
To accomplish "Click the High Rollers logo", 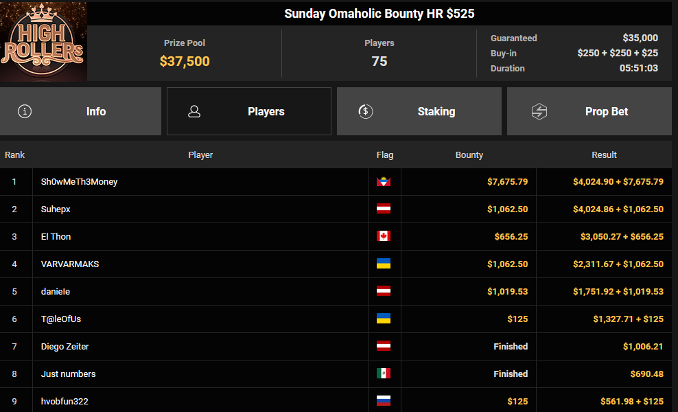I will click(x=43, y=42).
